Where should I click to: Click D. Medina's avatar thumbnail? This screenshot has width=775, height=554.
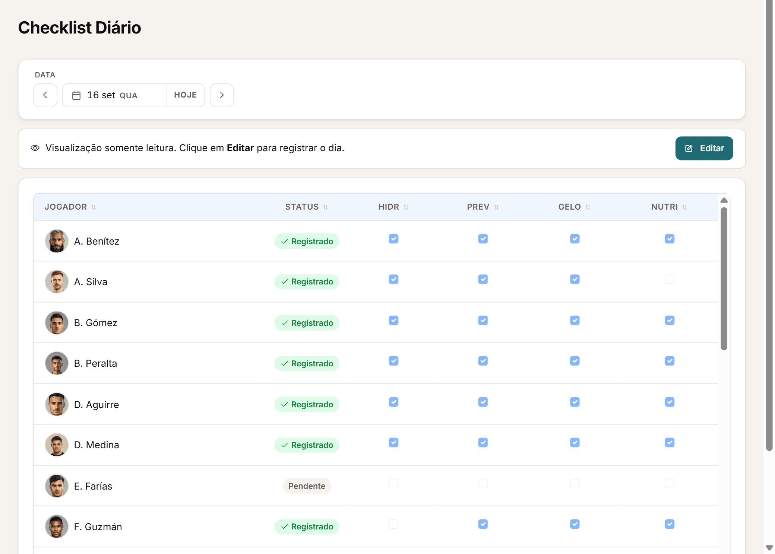coord(57,445)
